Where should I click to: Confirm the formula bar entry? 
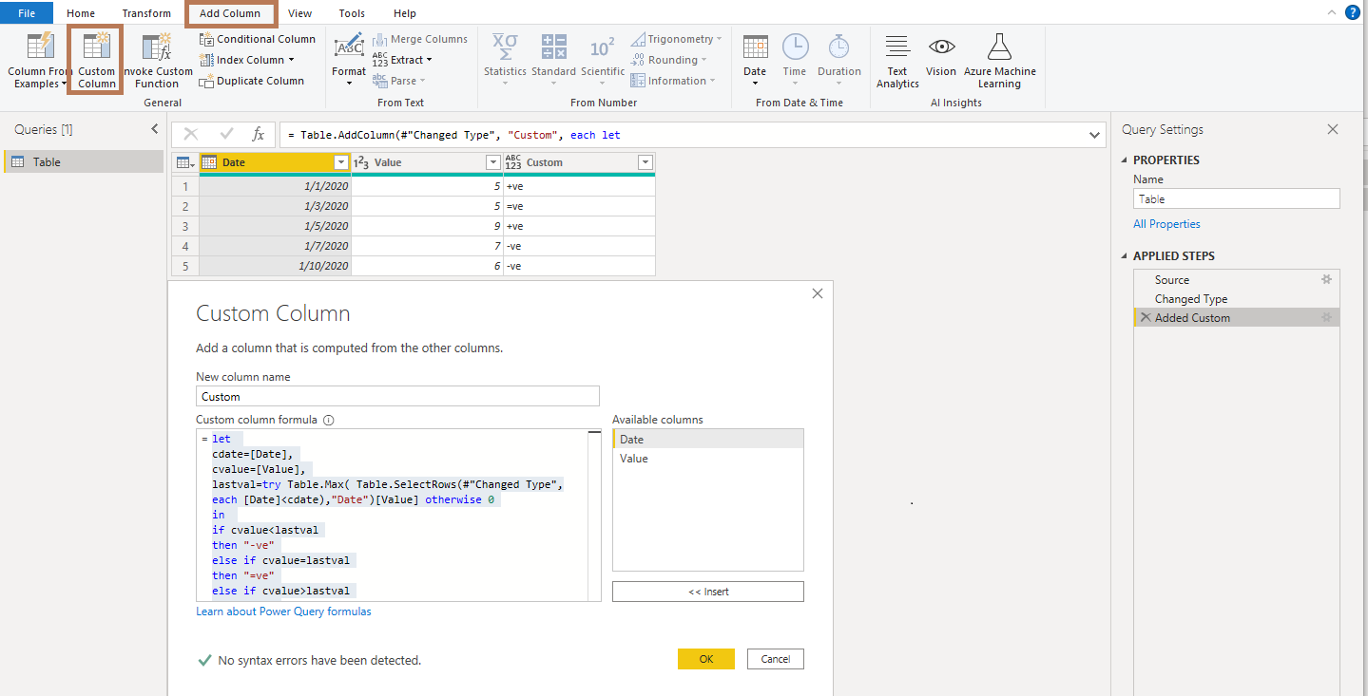pyautogui.click(x=226, y=135)
